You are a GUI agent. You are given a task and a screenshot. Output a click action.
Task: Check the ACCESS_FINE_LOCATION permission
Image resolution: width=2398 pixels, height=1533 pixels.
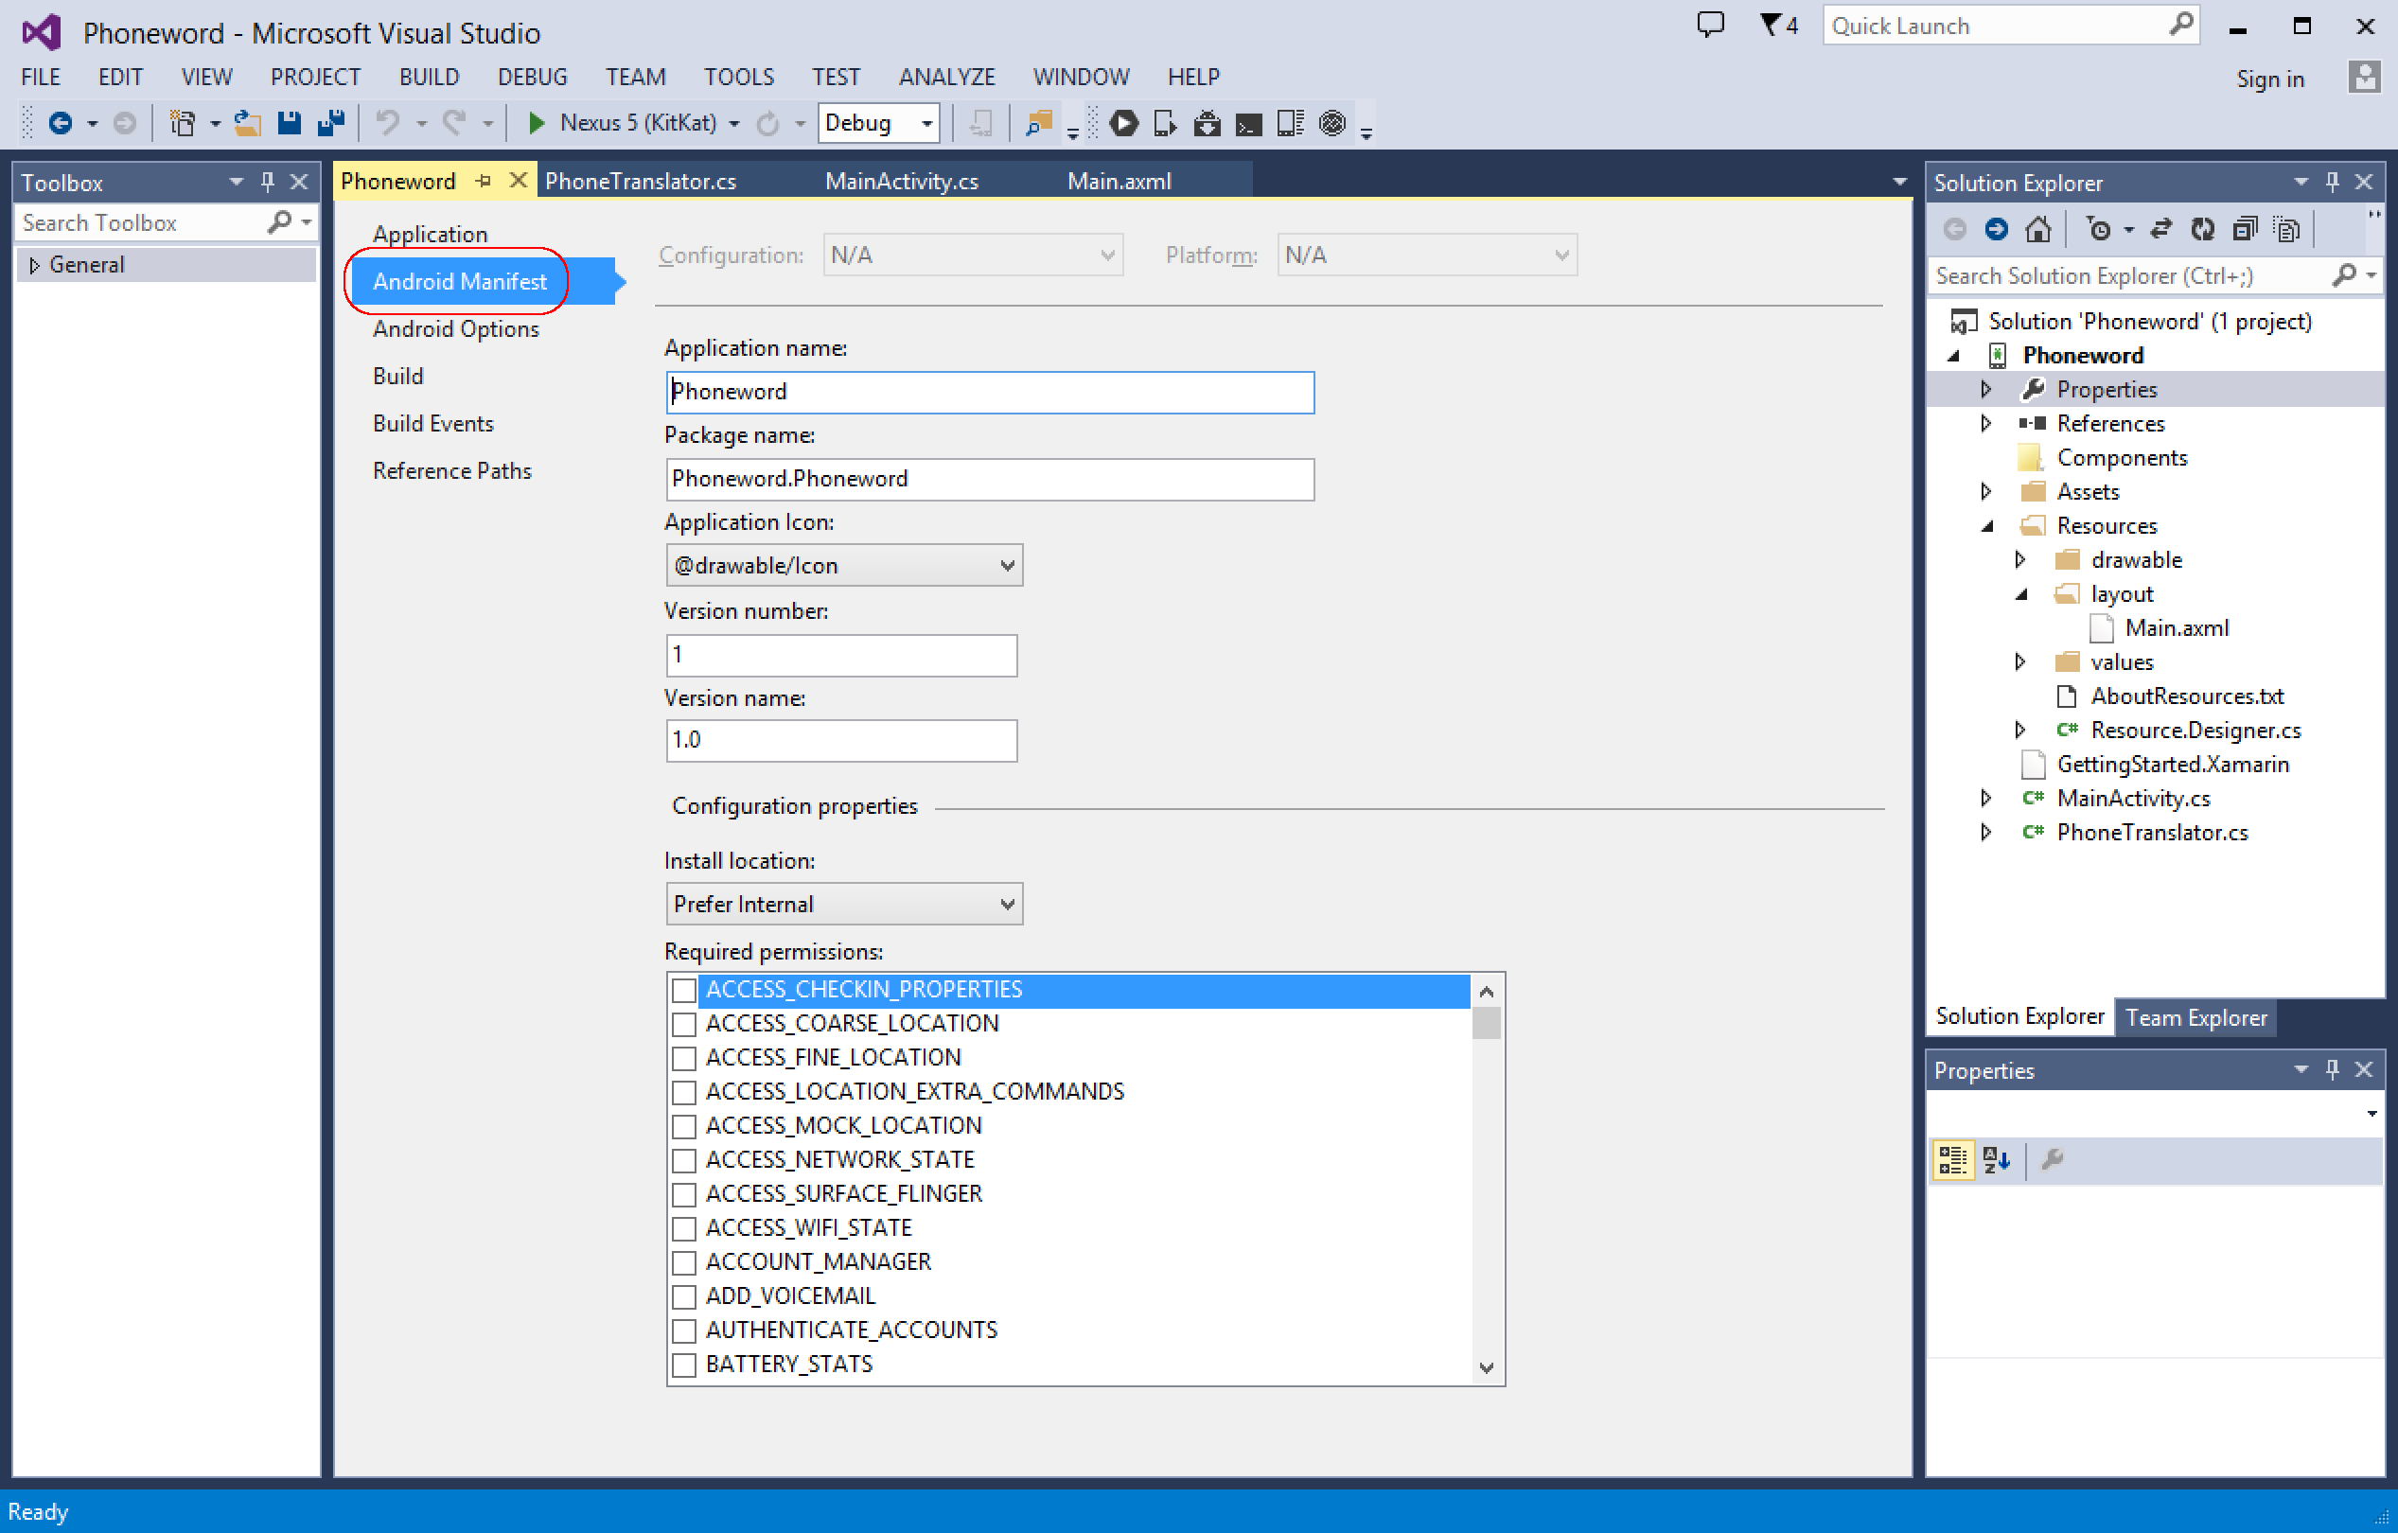683,1058
